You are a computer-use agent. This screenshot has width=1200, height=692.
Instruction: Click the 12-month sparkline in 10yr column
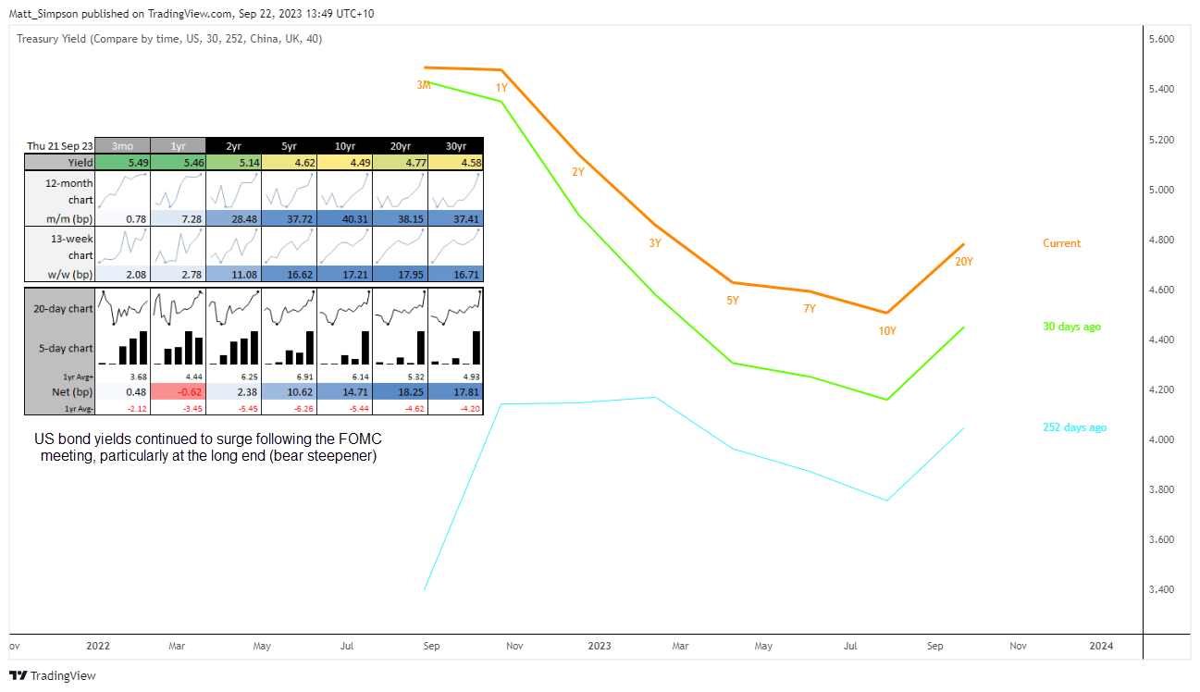(x=344, y=191)
